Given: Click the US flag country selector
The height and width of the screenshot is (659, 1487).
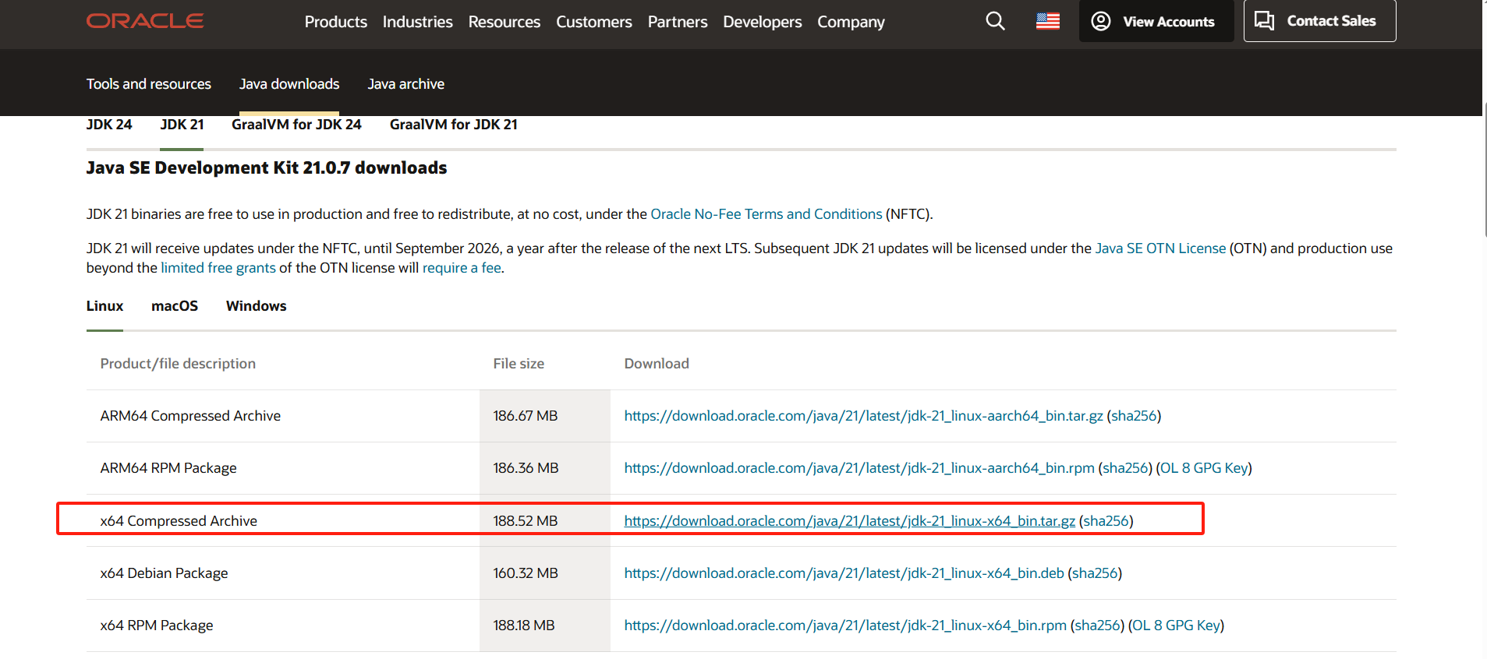Looking at the screenshot, I should coord(1048,21).
